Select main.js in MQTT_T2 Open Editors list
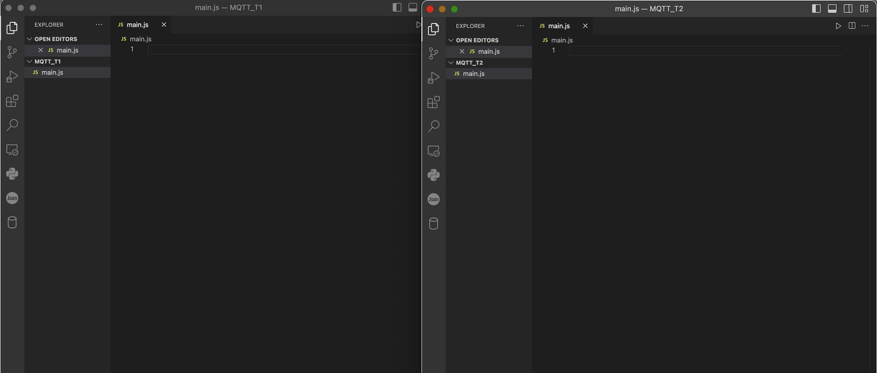This screenshot has width=877, height=373. (489, 51)
